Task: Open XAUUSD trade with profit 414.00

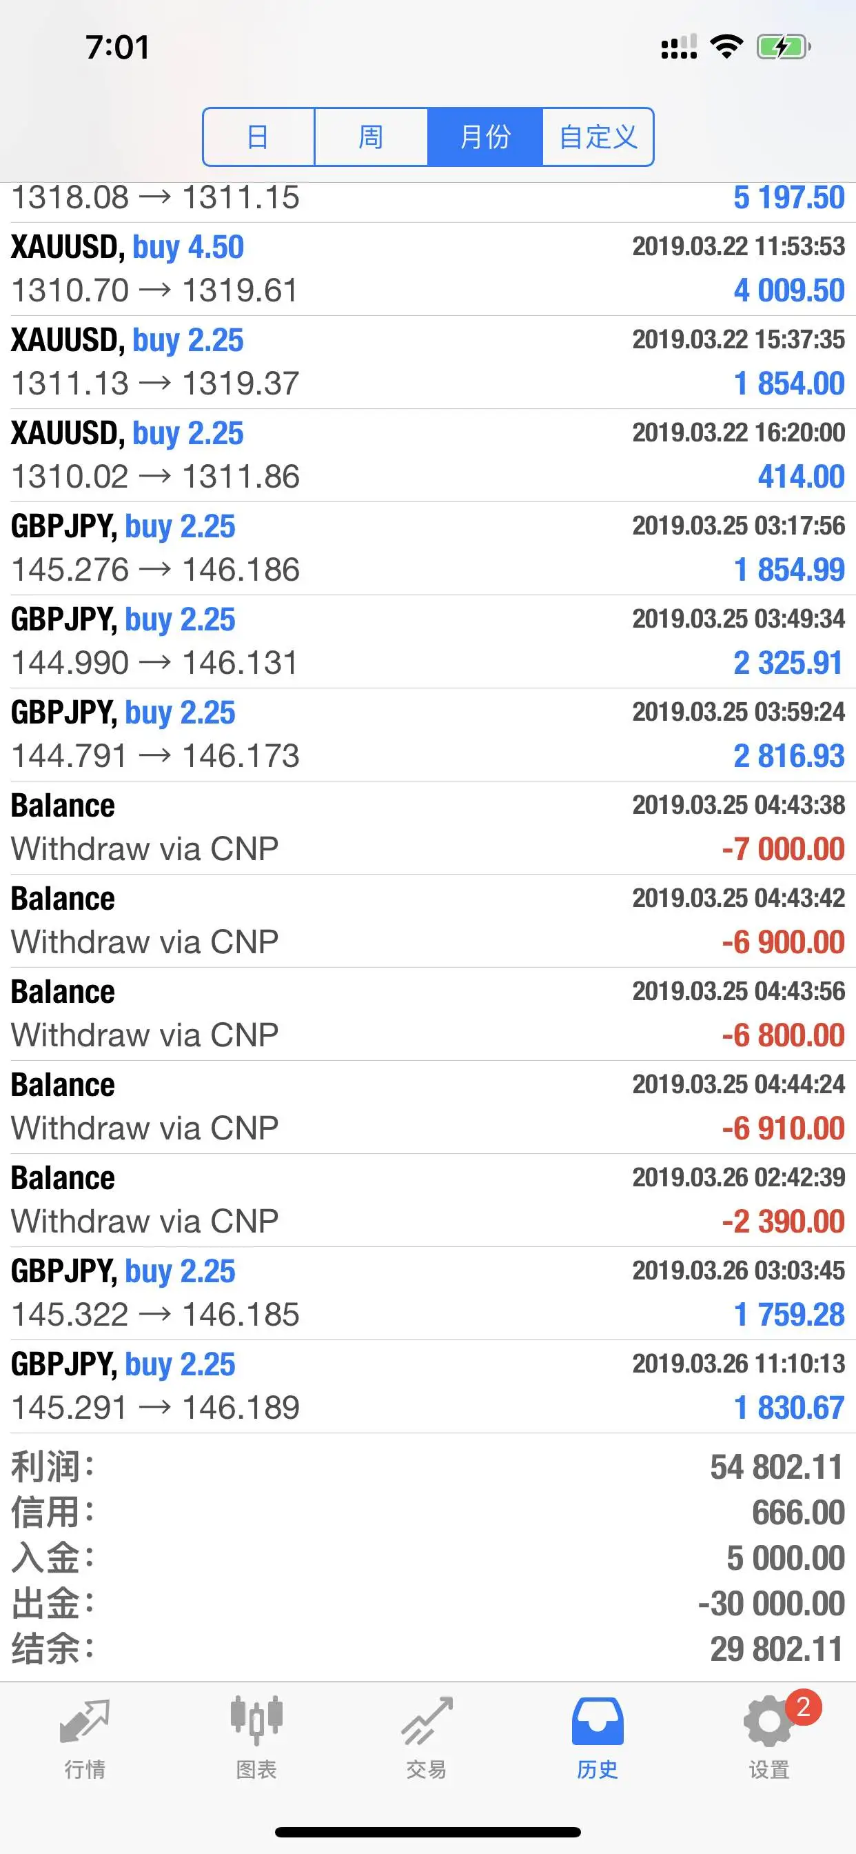Action: (428, 456)
